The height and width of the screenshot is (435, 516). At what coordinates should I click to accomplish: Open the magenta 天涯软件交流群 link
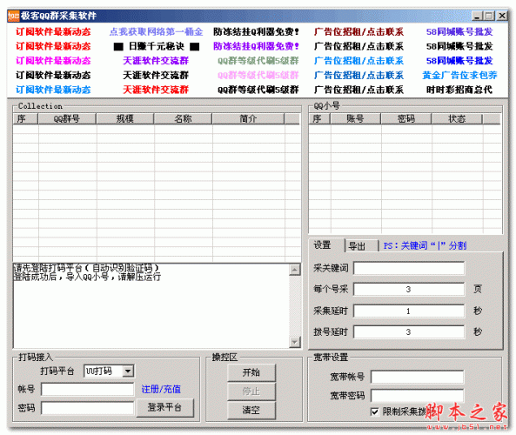pos(156,61)
